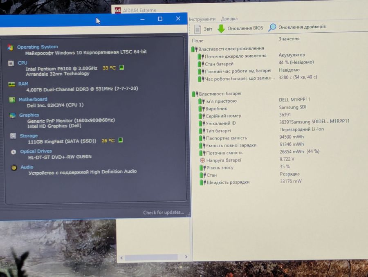Open the Motherboard section link

(x=33, y=99)
